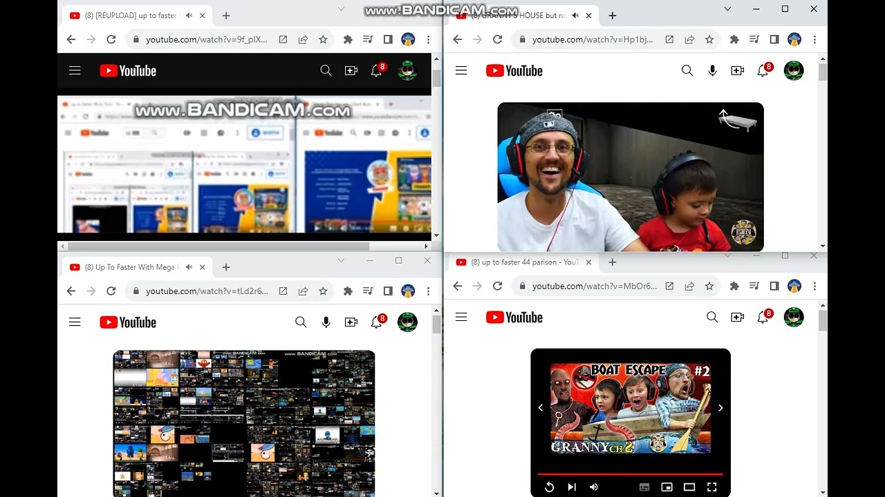Screen dimensions: 885x497
Task: Open the Create video button in the top-left dark window
Action: (x=351, y=70)
